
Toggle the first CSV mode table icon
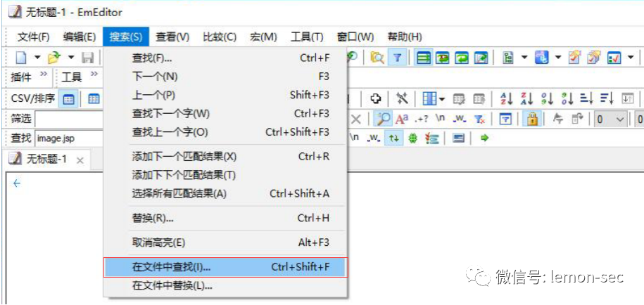(x=68, y=99)
